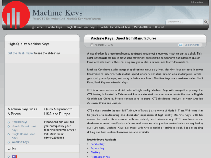Click Quick Shipment to USA and Europe heading

pyautogui.click(x=58, y=112)
